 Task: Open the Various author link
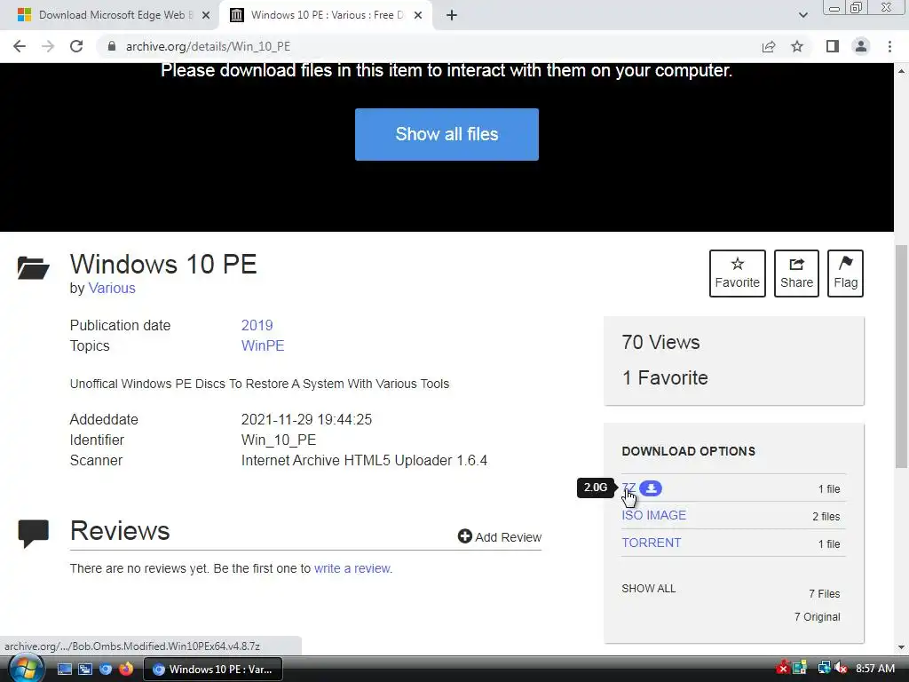coord(112,289)
